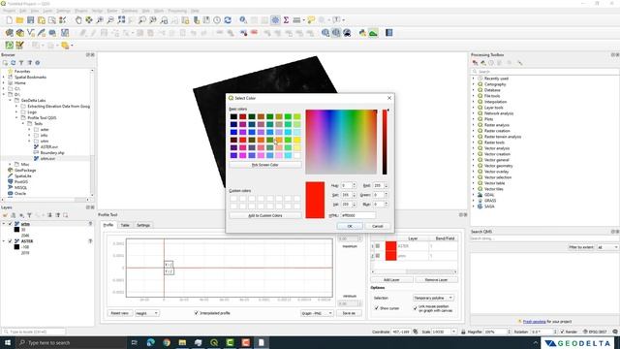This screenshot has width=620, height=349.
Task: Open the Temporal Controller clock icon
Action: [217, 20]
